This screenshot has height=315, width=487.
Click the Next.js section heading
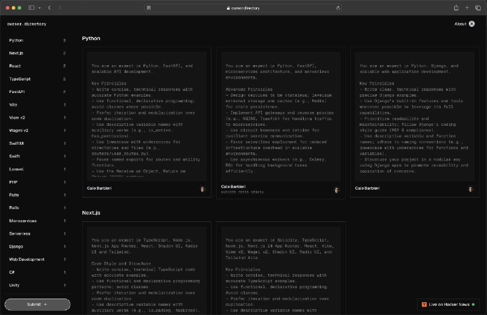(x=91, y=213)
